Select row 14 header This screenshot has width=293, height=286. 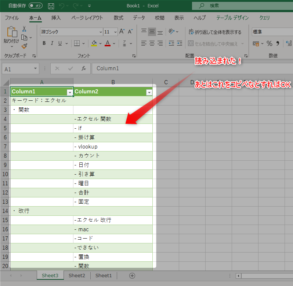[5, 211]
